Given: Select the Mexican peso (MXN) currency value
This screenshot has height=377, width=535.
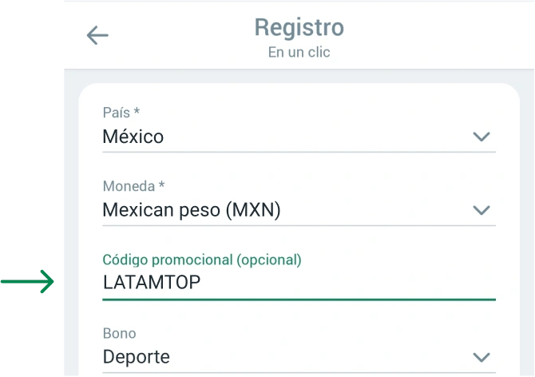Looking at the screenshot, I should 192,210.
